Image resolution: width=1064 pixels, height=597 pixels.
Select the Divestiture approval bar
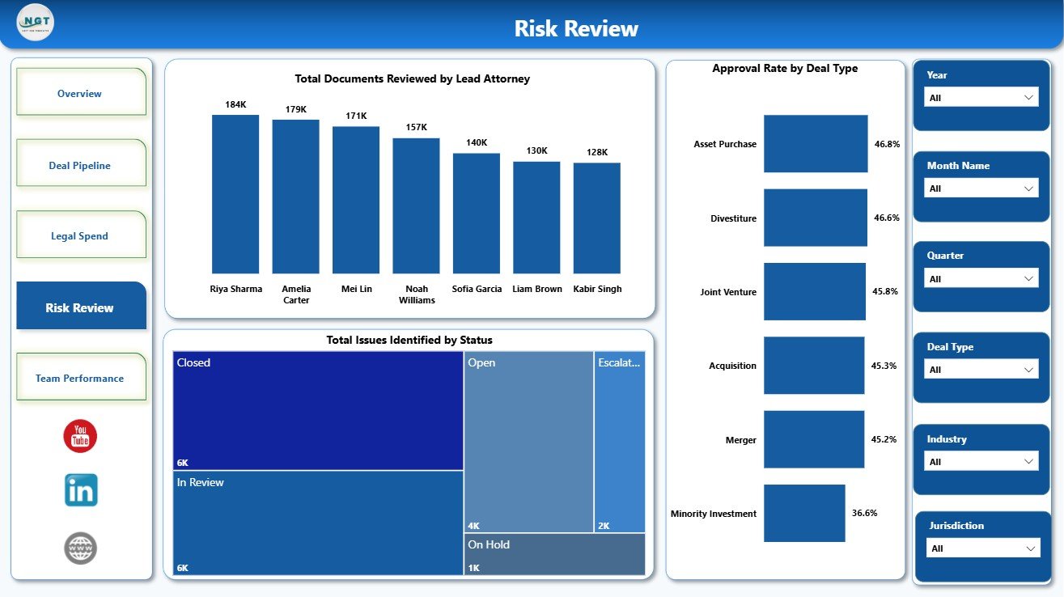[x=816, y=218]
